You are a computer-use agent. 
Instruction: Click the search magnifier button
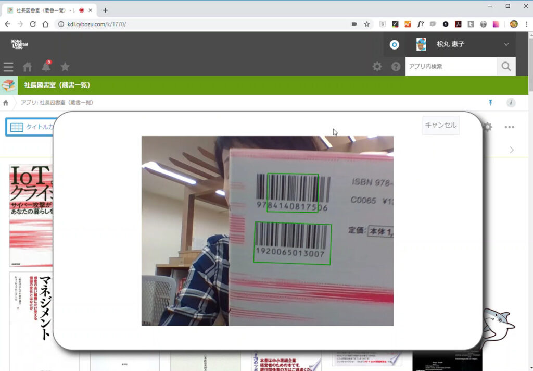click(506, 66)
